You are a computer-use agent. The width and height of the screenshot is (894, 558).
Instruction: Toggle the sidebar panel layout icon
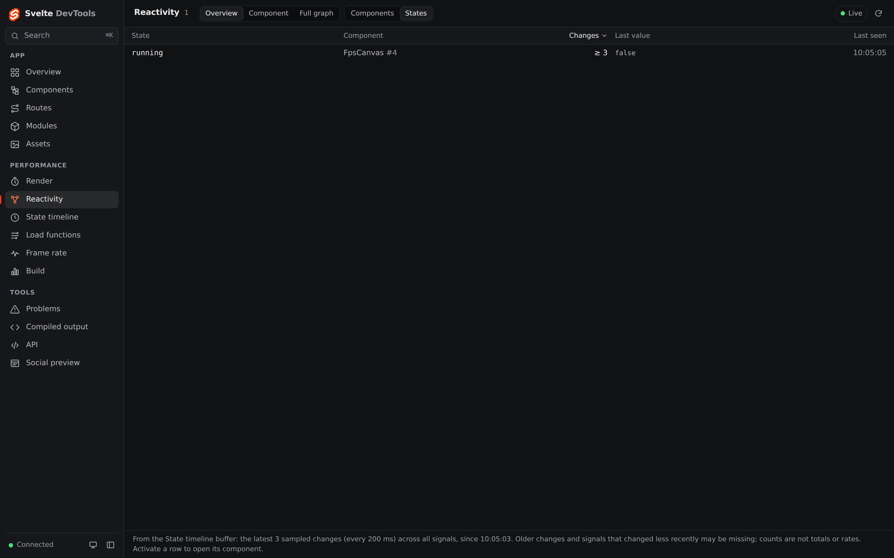tap(111, 545)
